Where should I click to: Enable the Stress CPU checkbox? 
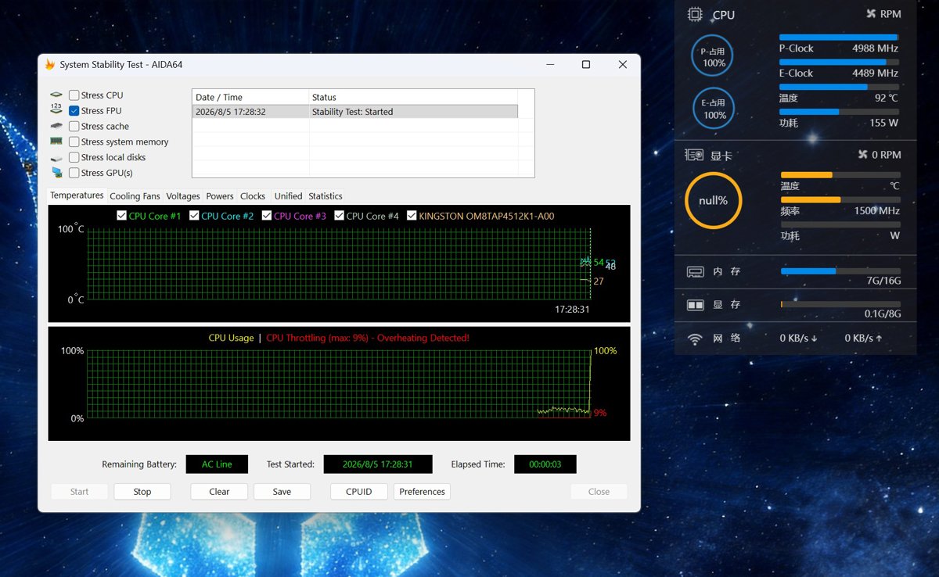tap(74, 95)
